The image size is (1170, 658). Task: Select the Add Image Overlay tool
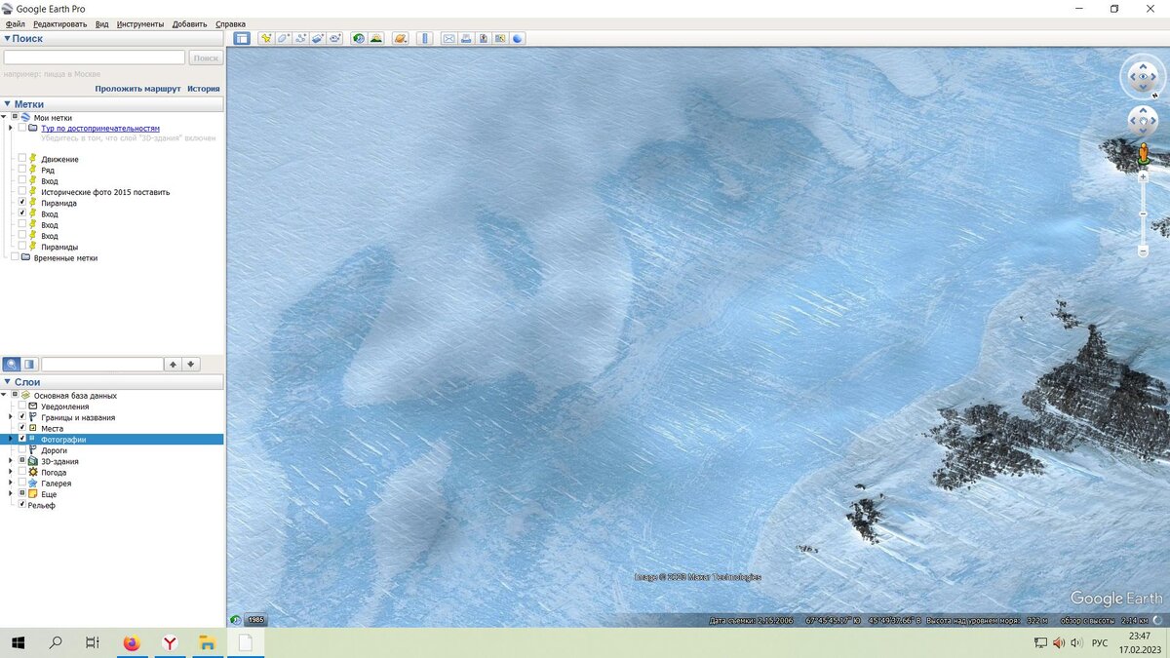coord(317,38)
